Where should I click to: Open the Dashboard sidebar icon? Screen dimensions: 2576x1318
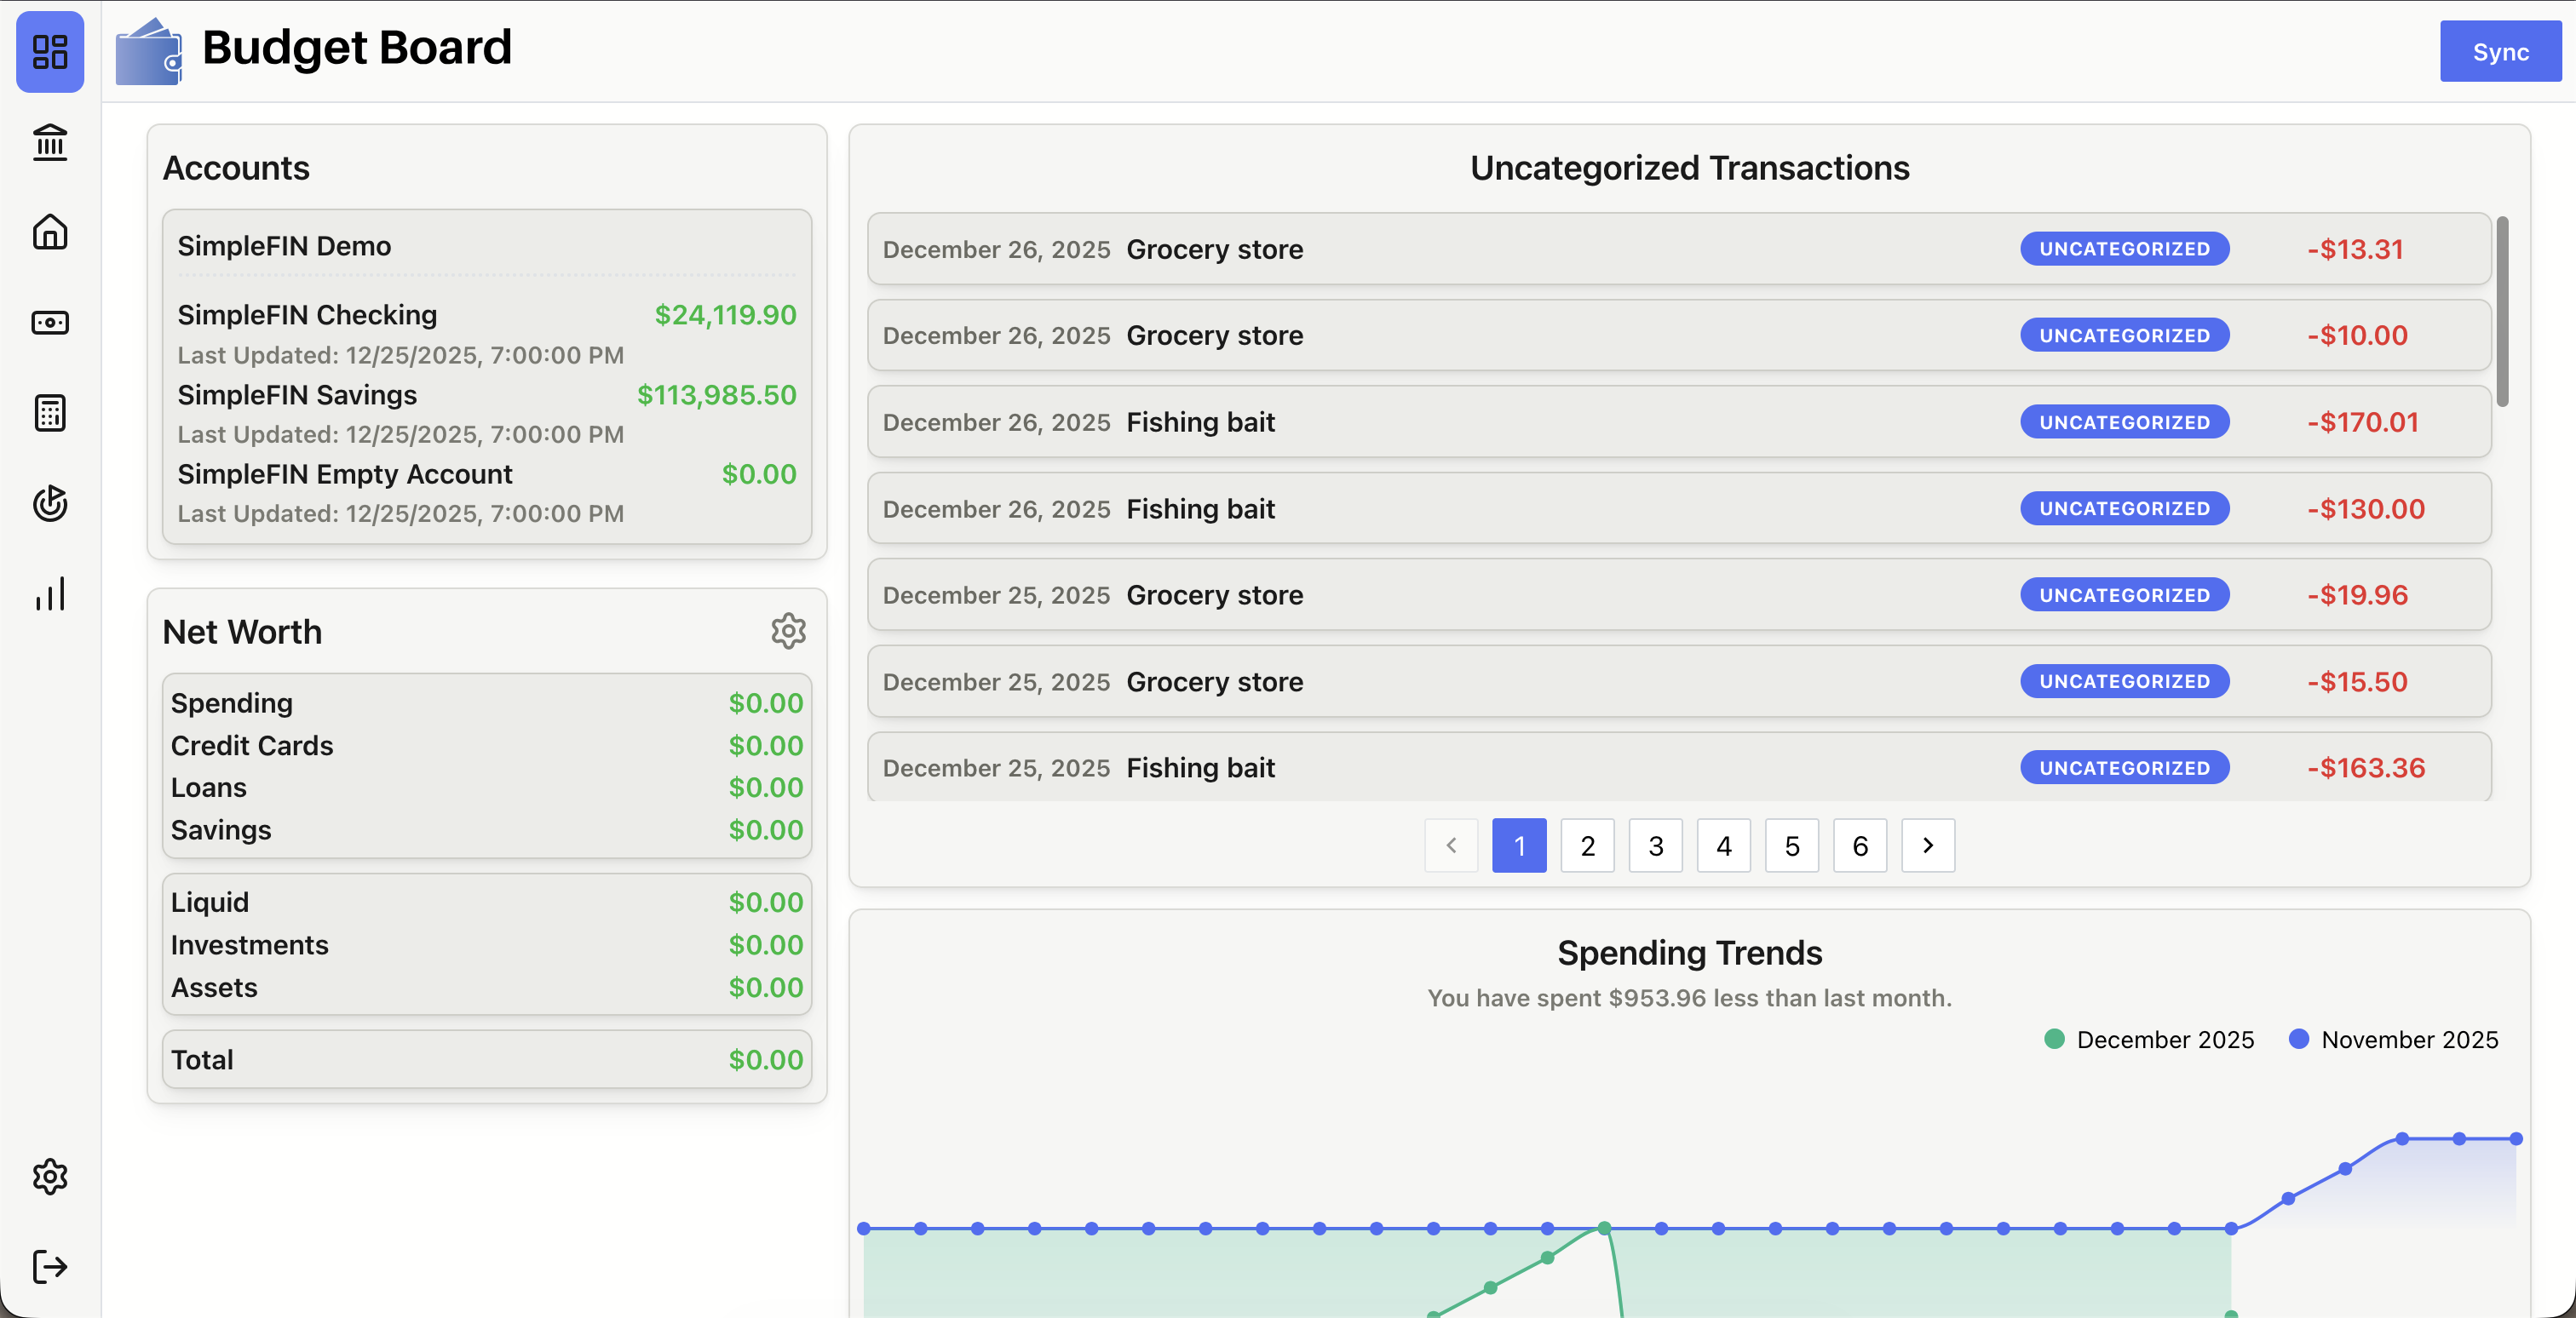pos(50,52)
